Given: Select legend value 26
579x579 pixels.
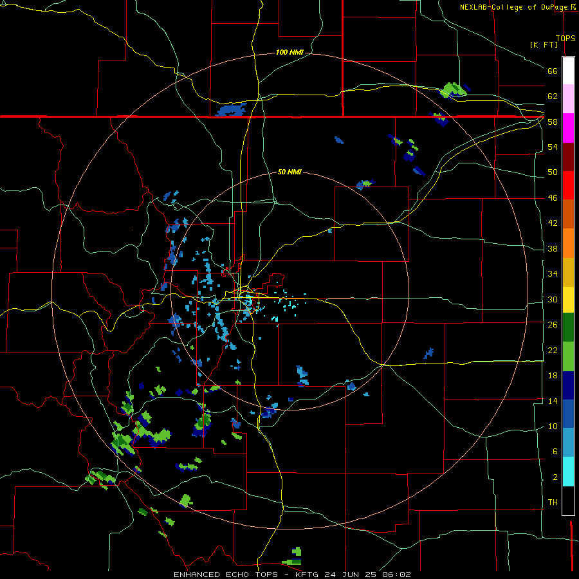Looking at the screenshot, I should 553,325.
